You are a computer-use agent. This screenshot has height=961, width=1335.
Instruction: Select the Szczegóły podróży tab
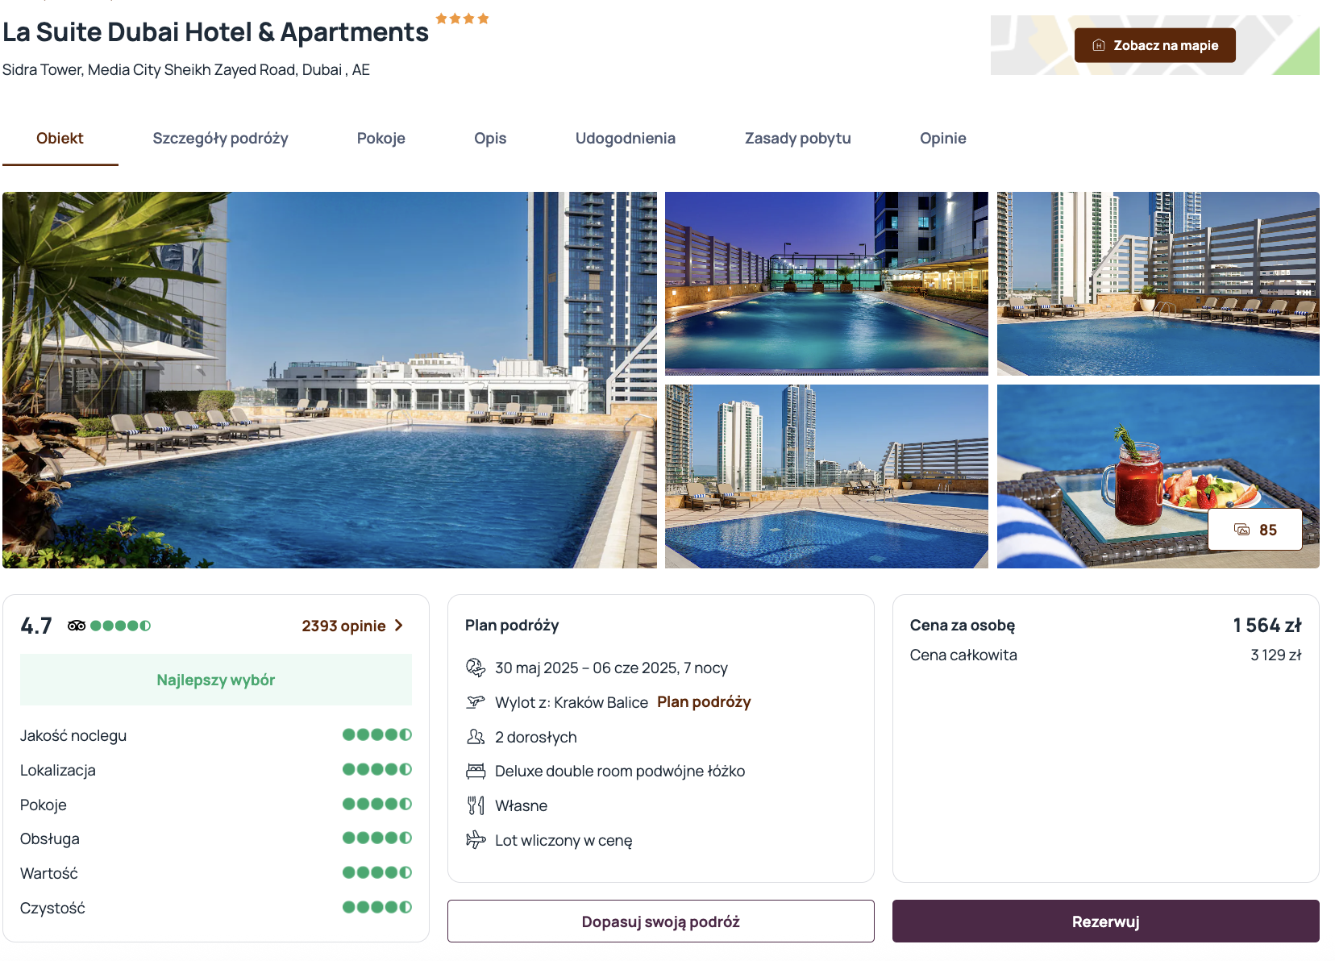tap(220, 139)
